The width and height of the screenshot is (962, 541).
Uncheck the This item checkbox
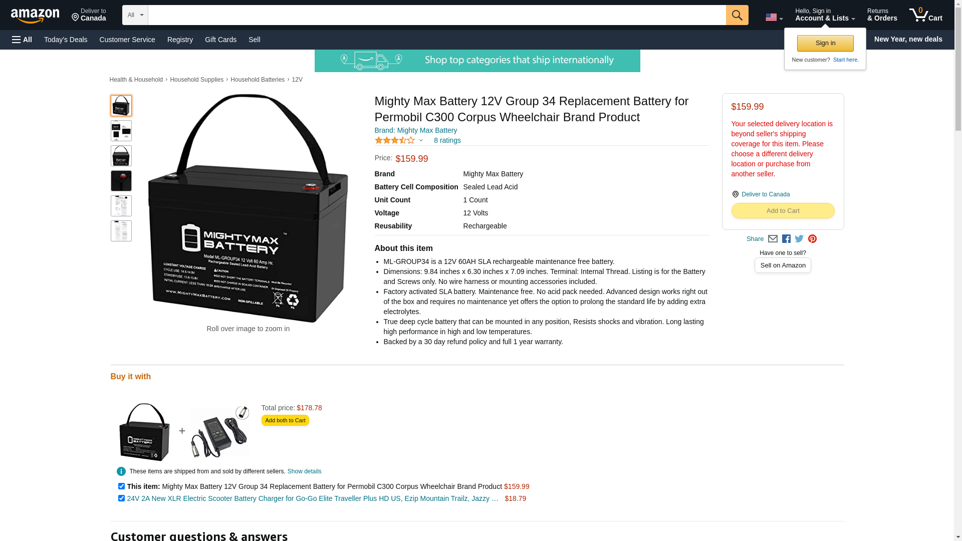pos(121,486)
